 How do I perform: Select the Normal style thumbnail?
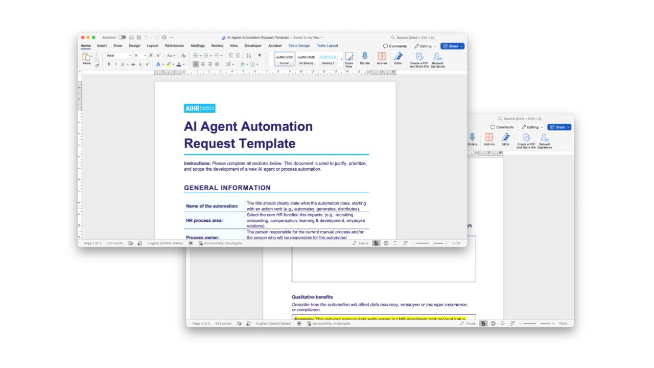tap(285, 59)
